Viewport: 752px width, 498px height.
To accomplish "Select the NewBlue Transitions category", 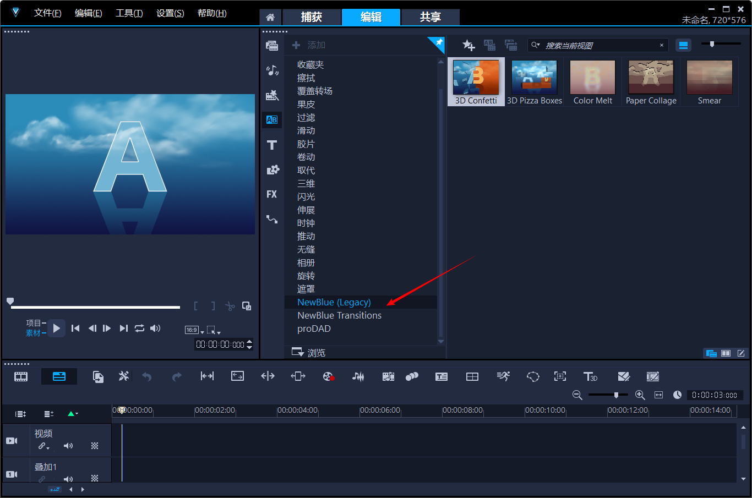I will [339, 315].
